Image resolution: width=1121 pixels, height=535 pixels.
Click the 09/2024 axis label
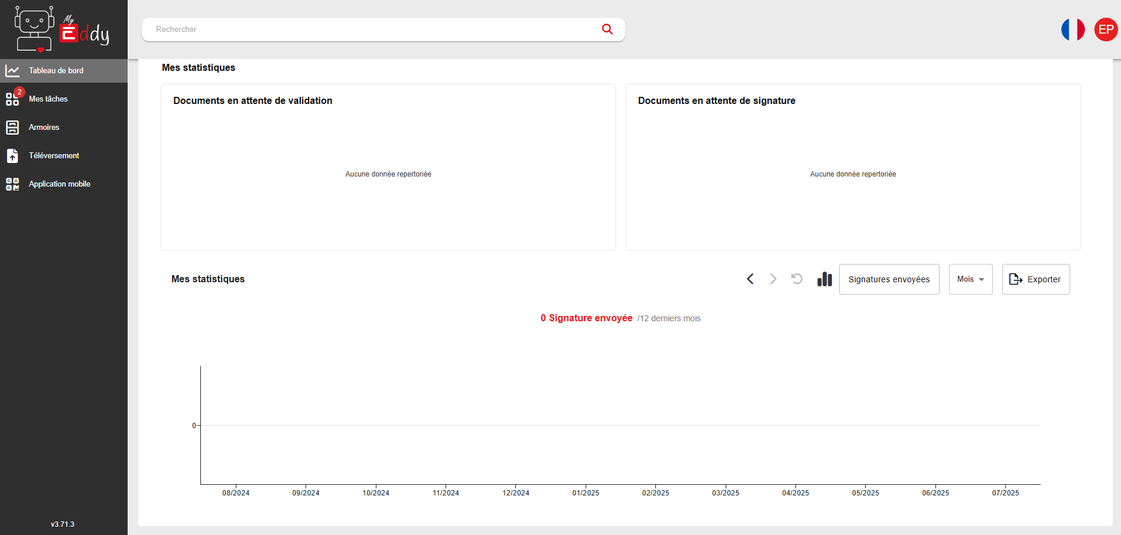coord(306,493)
